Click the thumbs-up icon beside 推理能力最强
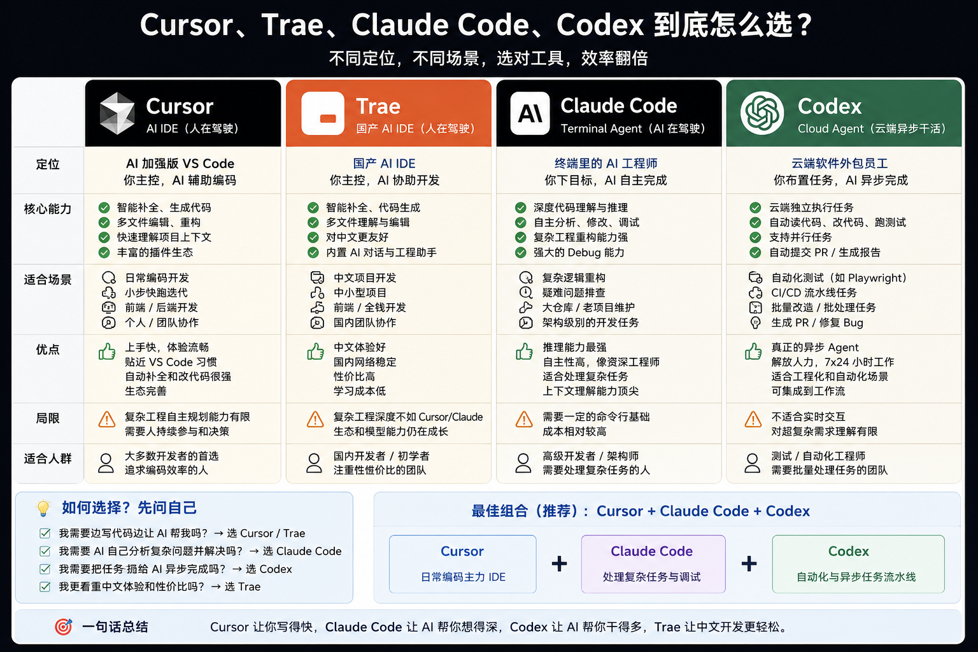The image size is (978, 652). coord(525,351)
